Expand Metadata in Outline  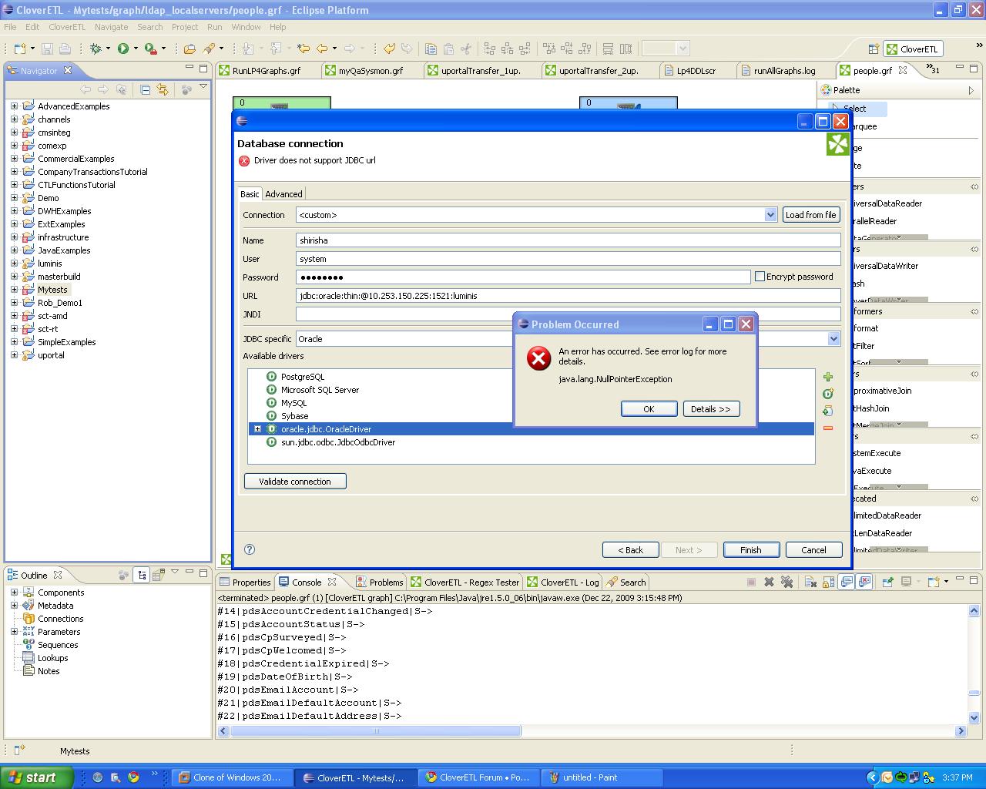[14, 606]
